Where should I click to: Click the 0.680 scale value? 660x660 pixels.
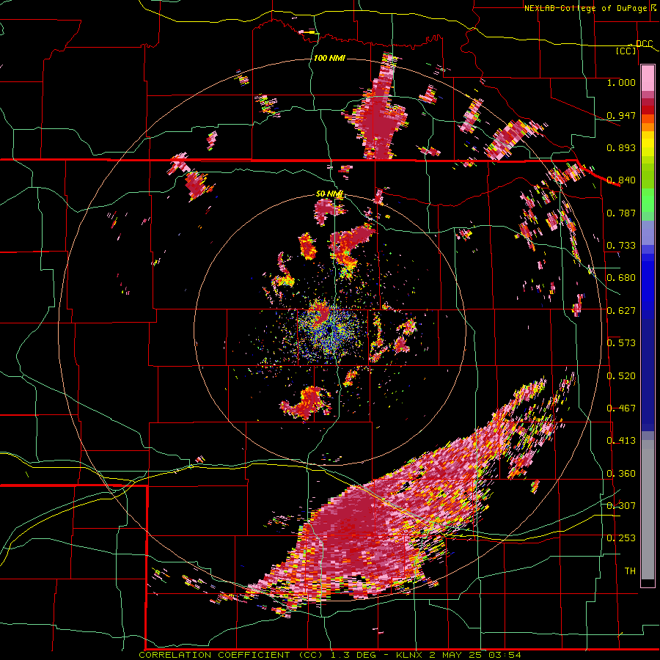(x=621, y=278)
